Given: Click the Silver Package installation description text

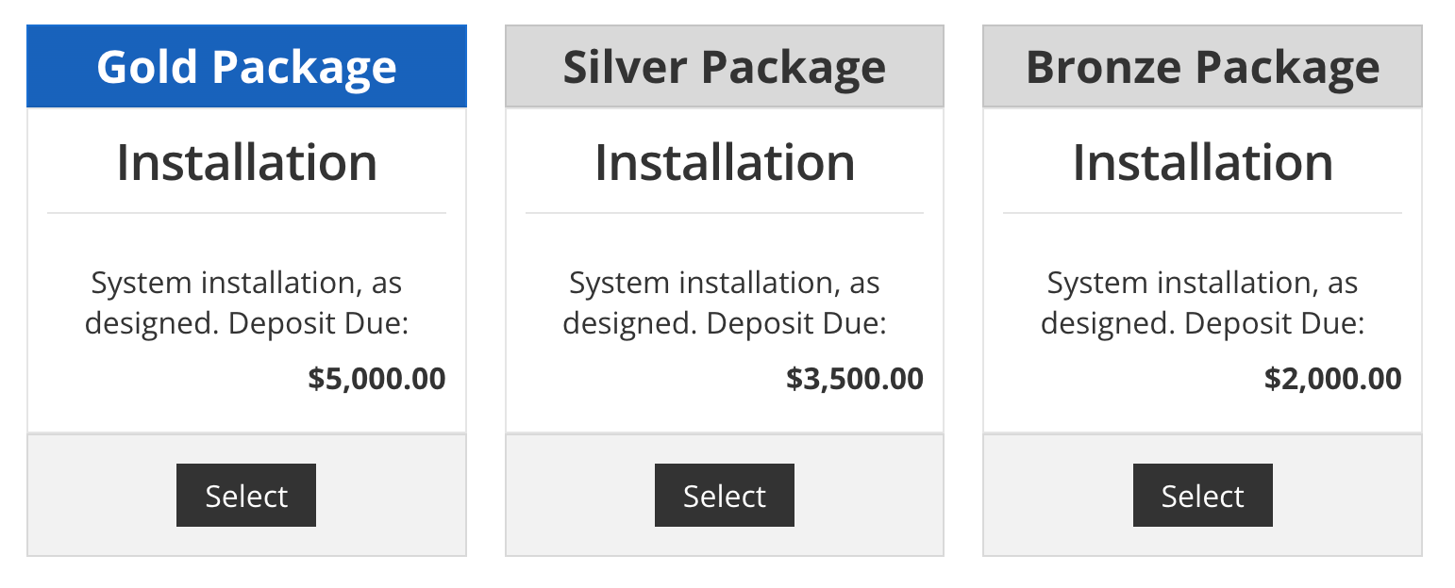Looking at the screenshot, I should pyautogui.click(x=724, y=302).
